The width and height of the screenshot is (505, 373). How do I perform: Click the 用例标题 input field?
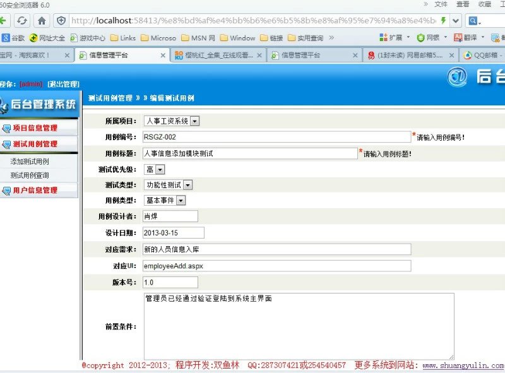pyautogui.click(x=250, y=153)
